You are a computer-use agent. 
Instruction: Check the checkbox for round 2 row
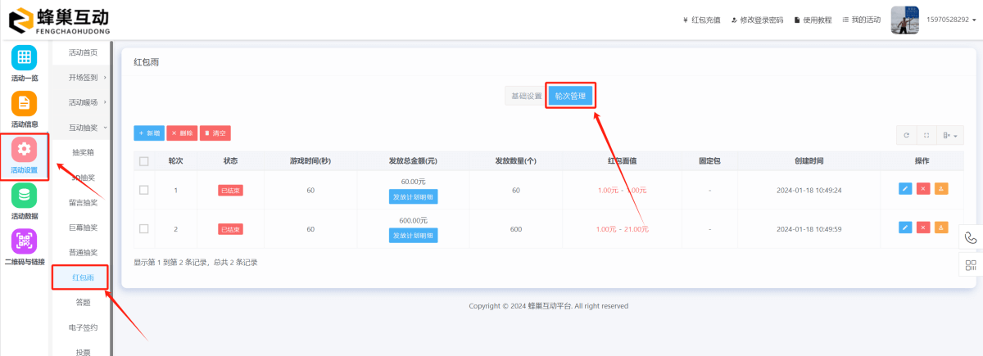[144, 228]
